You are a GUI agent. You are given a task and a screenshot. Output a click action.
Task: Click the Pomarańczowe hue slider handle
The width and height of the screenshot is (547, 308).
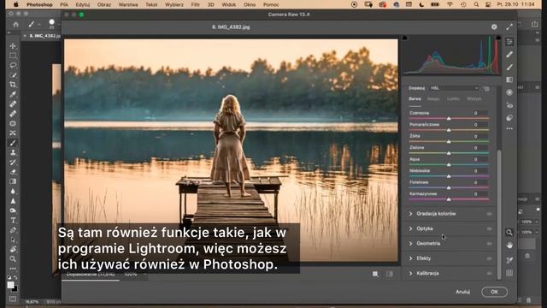pyautogui.click(x=449, y=130)
